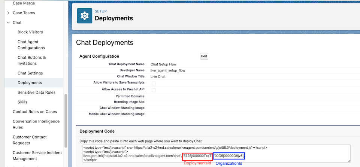Click the Edit button for Agent Configuration
The image size is (360, 167).
[204, 57]
